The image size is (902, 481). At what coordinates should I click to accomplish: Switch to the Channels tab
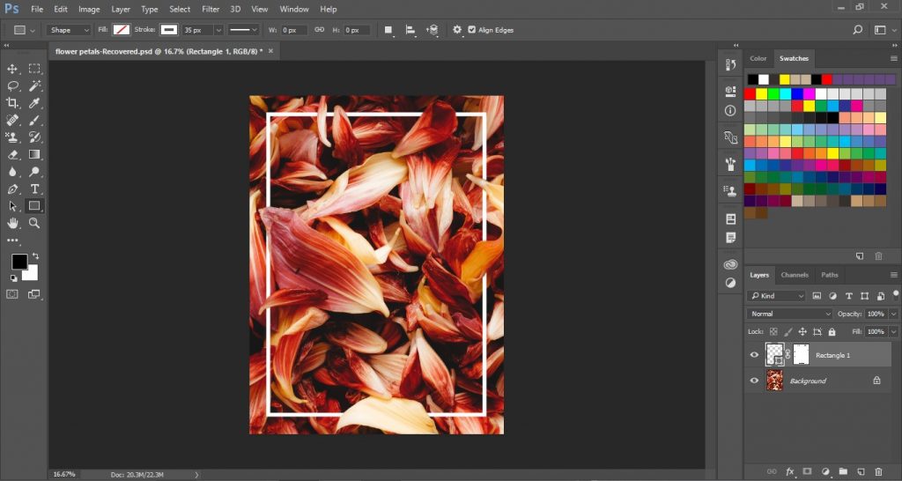[795, 275]
